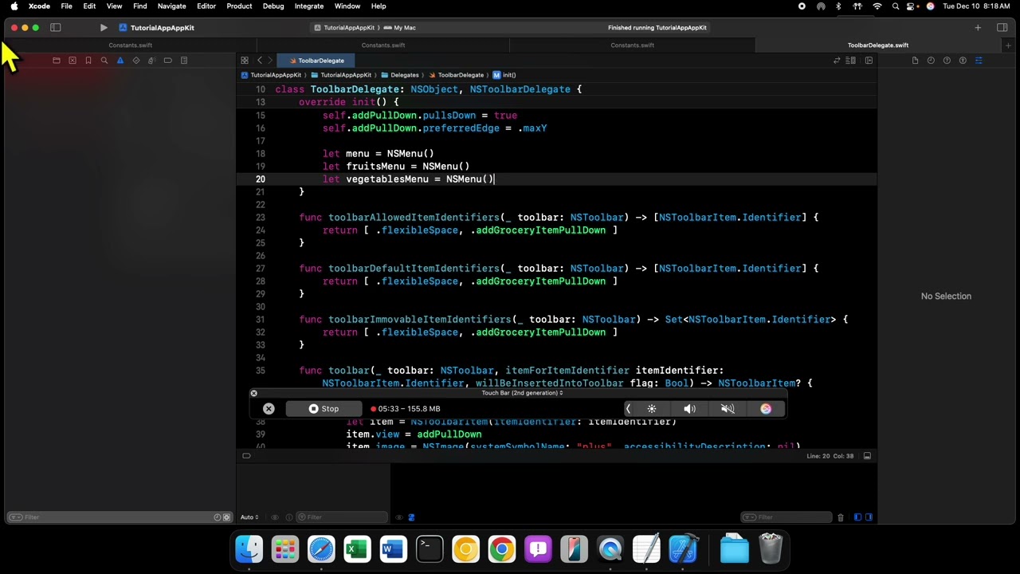1020x574 pixels.
Task: Open Google Chrome from the Dock
Action: [x=502, y=549]
